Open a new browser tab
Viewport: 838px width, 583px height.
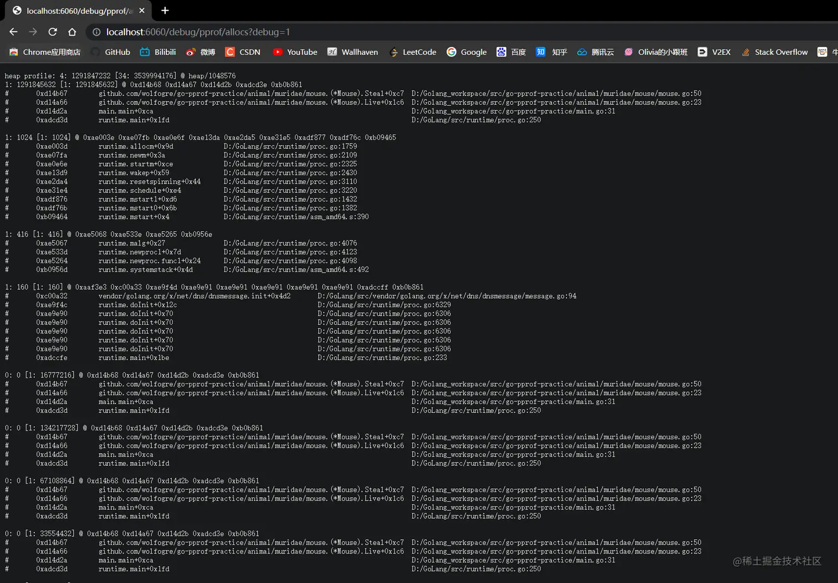(x=165, y=11)
